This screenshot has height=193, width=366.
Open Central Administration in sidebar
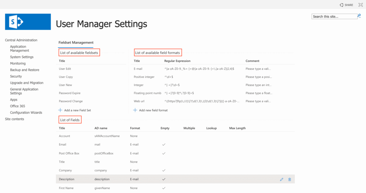[21, 40]
